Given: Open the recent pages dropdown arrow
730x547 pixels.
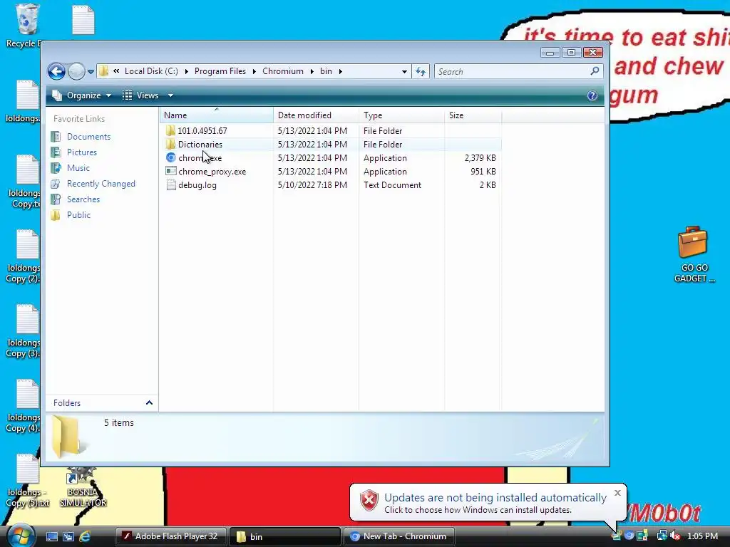Looking at the screenshot, I should 91,72.
